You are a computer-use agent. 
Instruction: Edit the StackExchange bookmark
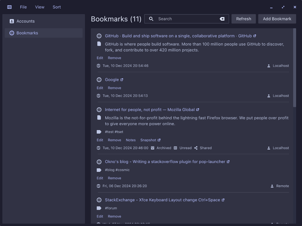(100, 216)
